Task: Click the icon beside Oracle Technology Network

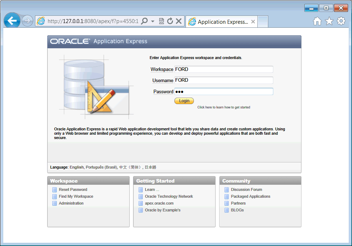Action: (x=140, y=197)
